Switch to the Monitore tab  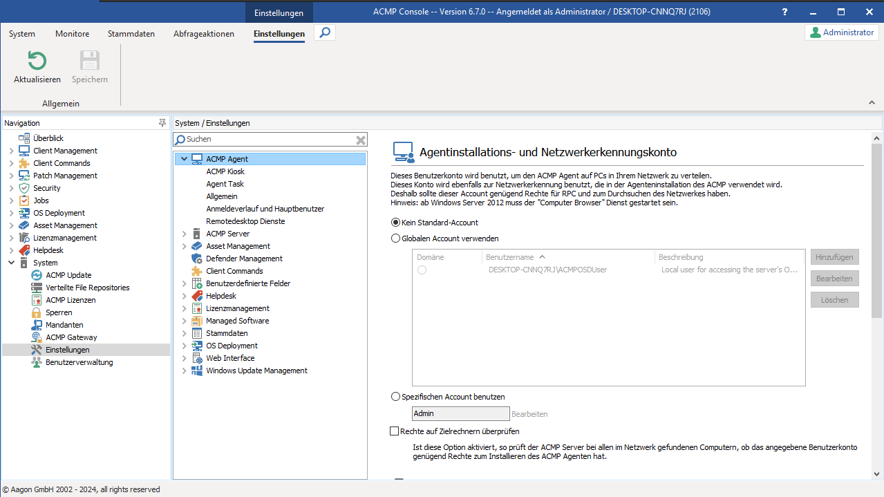click(x=72, y=33)
